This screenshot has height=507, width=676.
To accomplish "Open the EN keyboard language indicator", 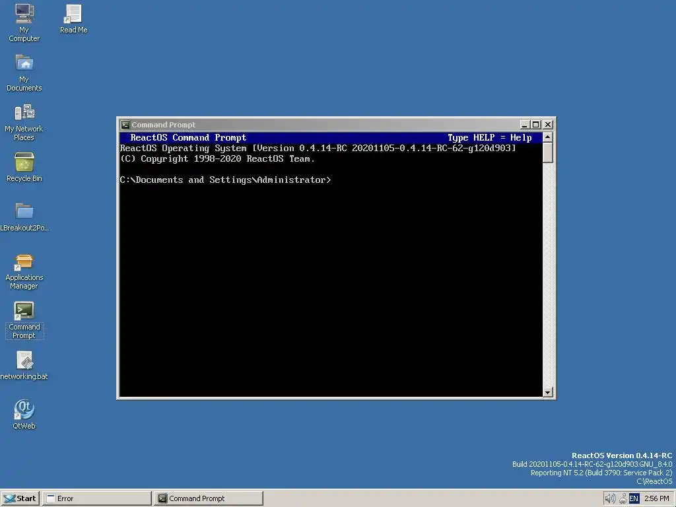I will coord(634,499).
